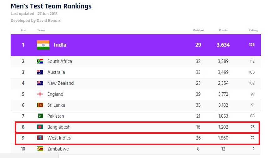
Task: Click the West Indies flag icon
Action: tap(40, 138)
